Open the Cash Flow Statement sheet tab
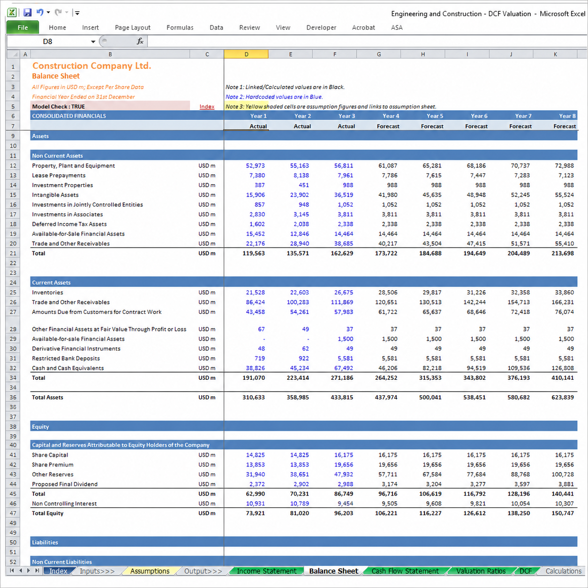 pyautogui.click(x=405, y=571)
